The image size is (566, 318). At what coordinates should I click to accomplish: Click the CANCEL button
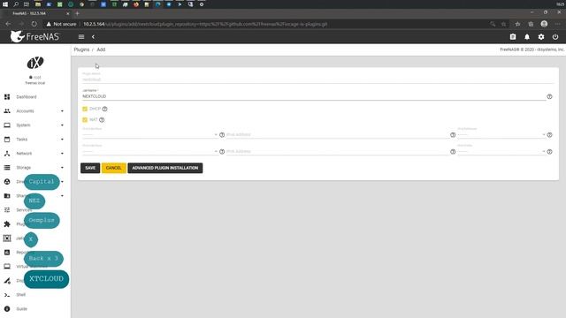tap(114, 168)
